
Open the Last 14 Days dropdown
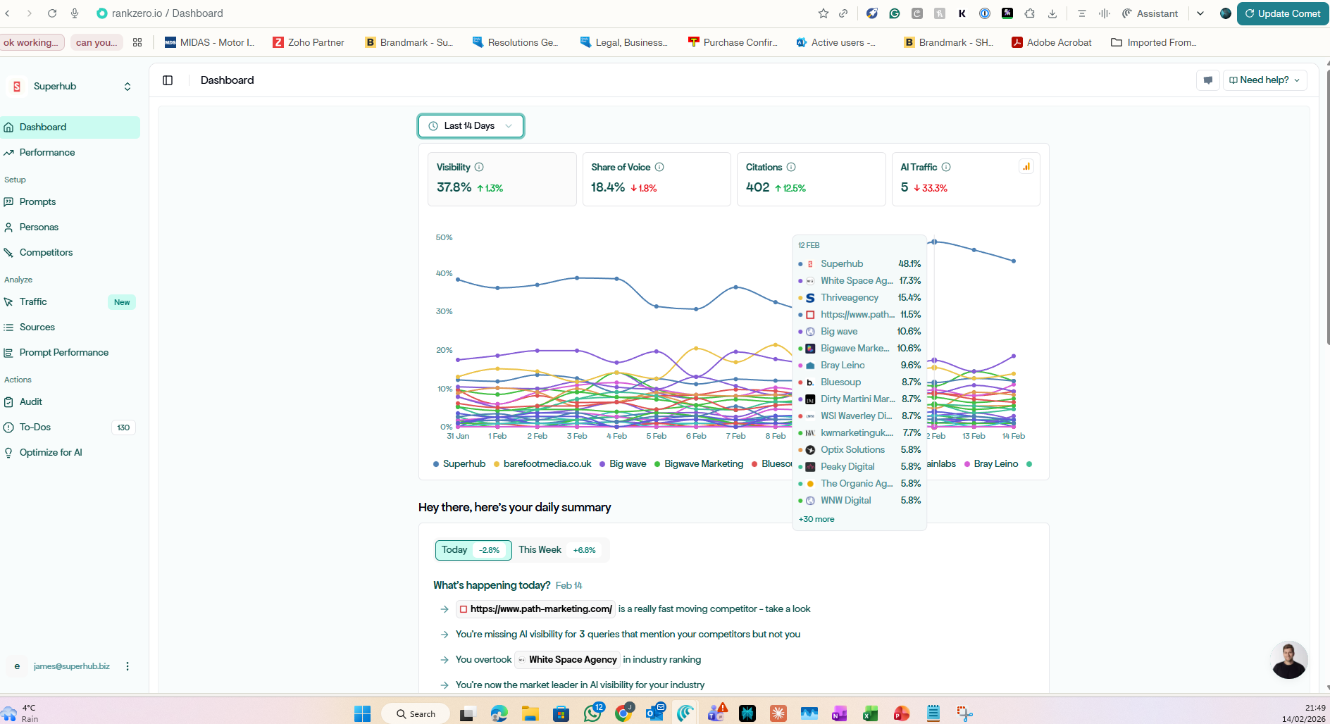[x=471, y=126]
